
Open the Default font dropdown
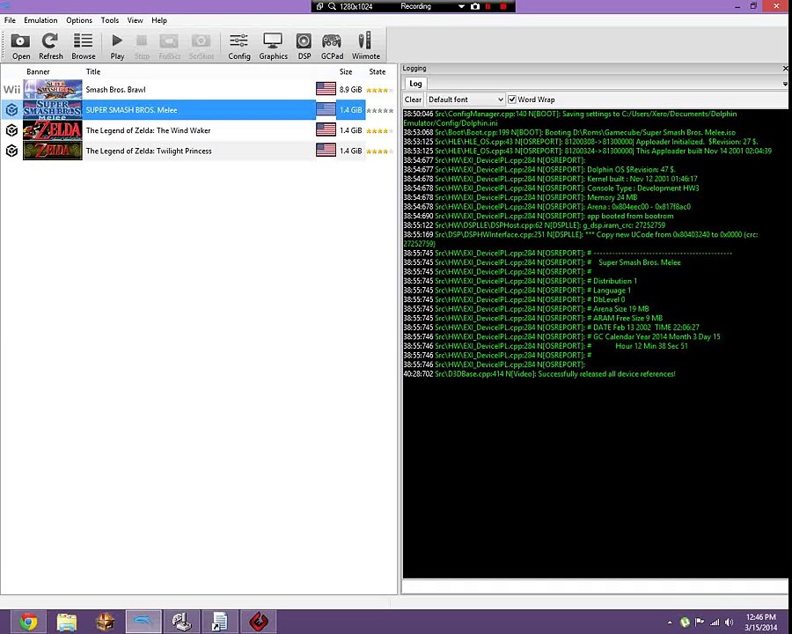coord(466,100)
